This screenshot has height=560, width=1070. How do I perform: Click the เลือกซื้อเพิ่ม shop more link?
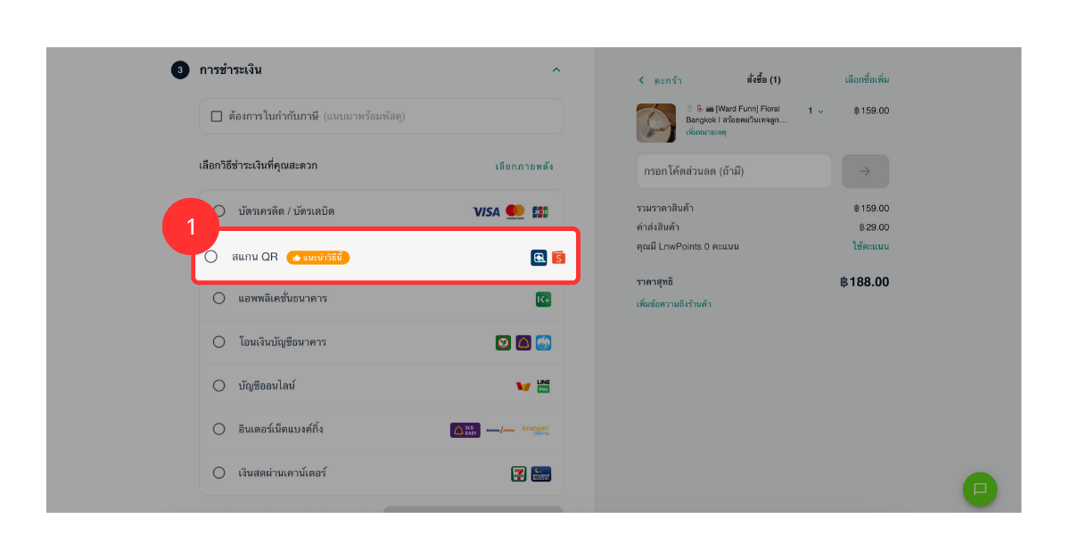(867, 80)
